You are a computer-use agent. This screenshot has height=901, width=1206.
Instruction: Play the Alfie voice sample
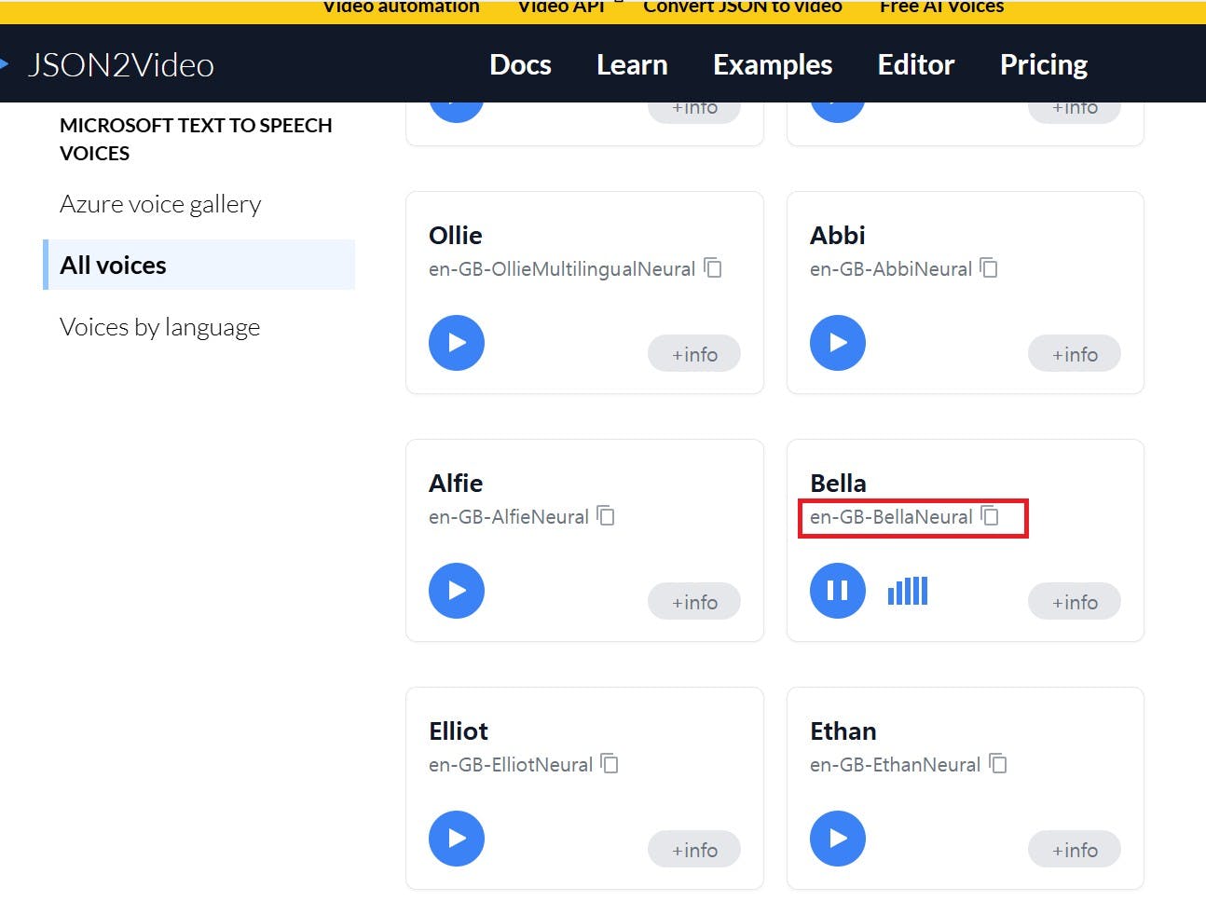pyautogui.click(x=457, y=591)
